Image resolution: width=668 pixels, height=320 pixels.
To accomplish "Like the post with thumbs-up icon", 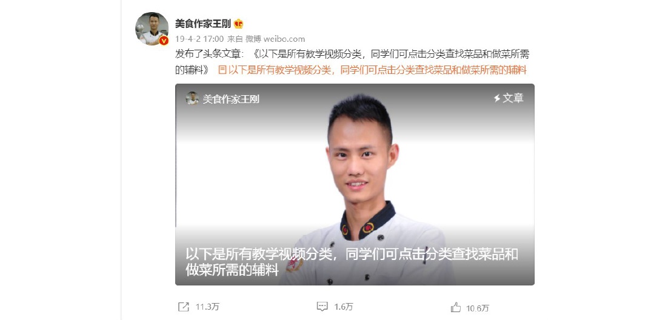I will tap(455, 307).
